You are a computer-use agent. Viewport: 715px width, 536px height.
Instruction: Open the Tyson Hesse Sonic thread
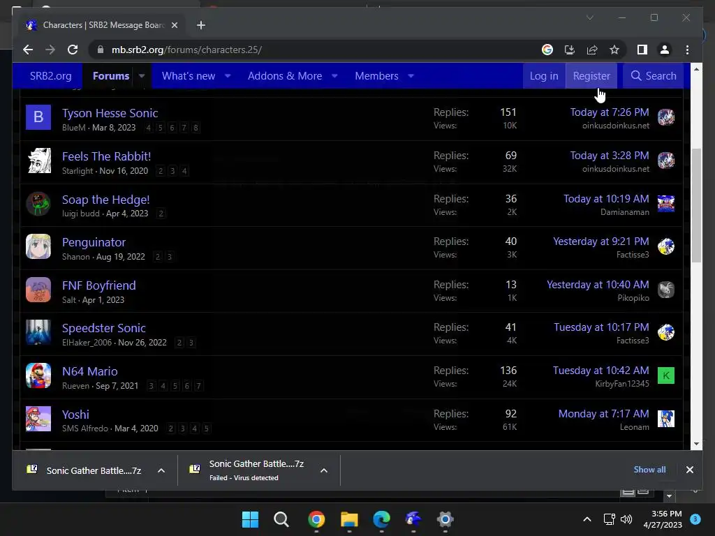click(x=110, y=113)
